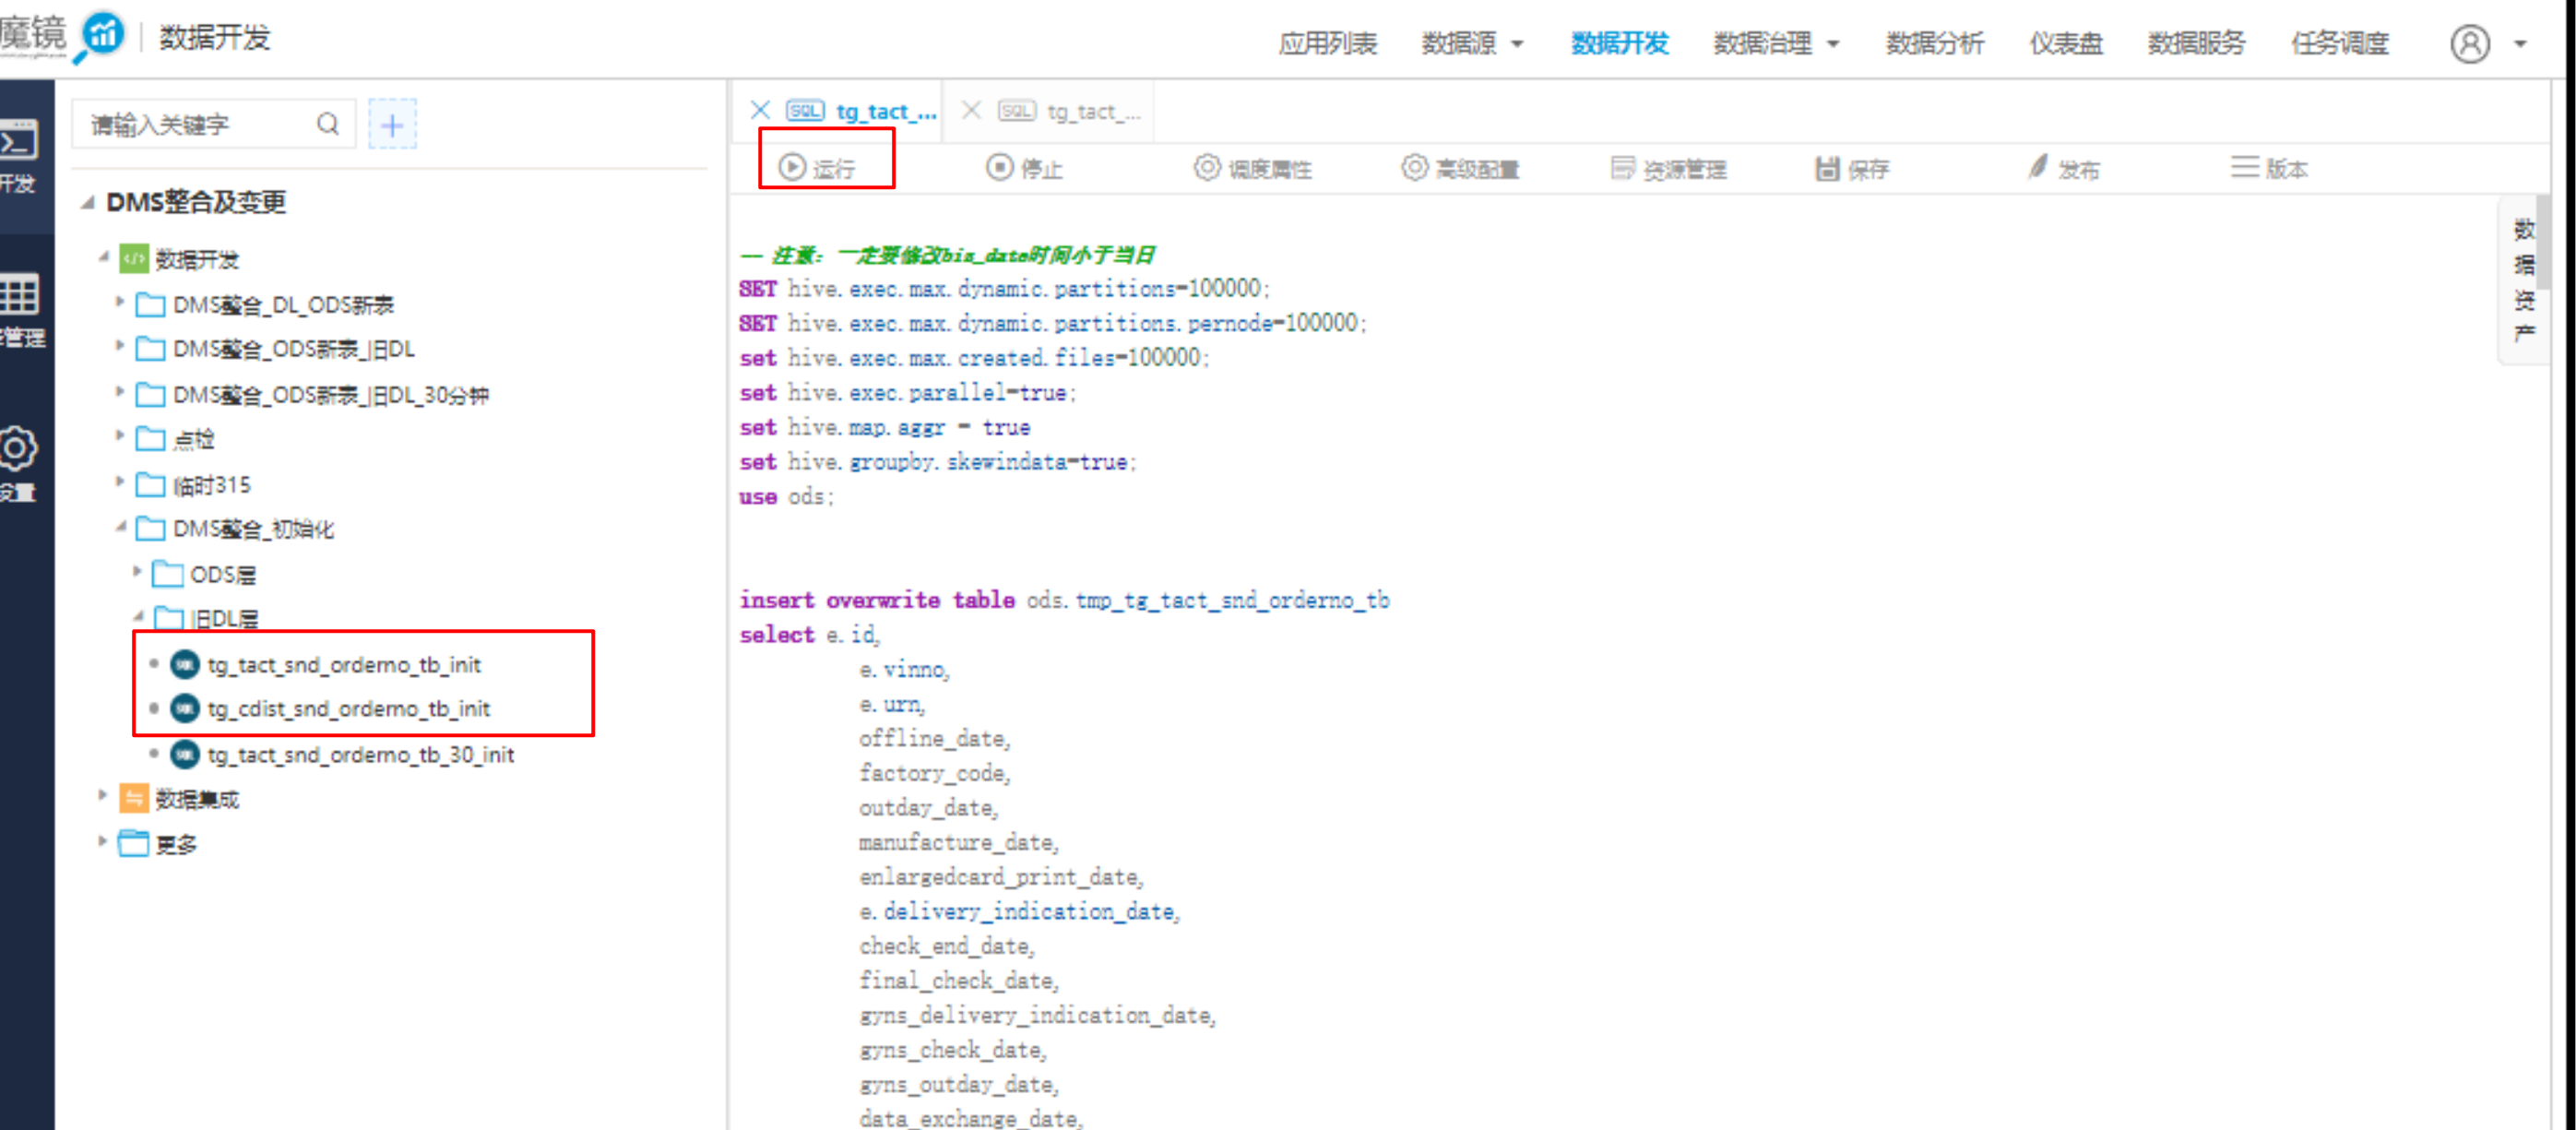Open the user account avatar menu
Viewport: 2576px width, 1130px height.
[x=2469, y=44]
